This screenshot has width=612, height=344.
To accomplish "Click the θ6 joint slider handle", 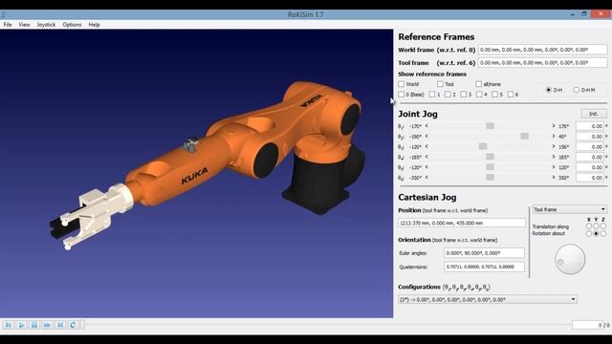I will pyautogui.click(x=490, y=178).
